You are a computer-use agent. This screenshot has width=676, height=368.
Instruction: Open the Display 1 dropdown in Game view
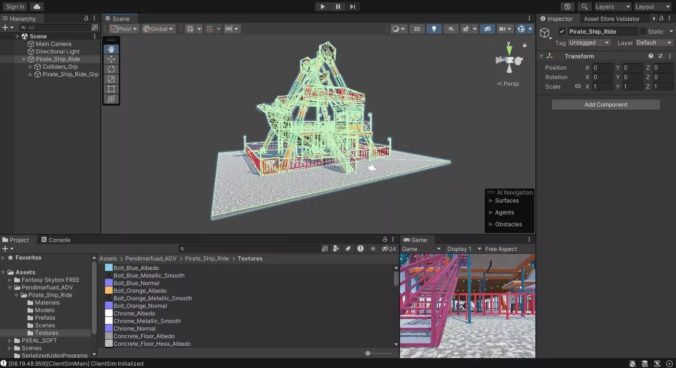coord(464,249)
